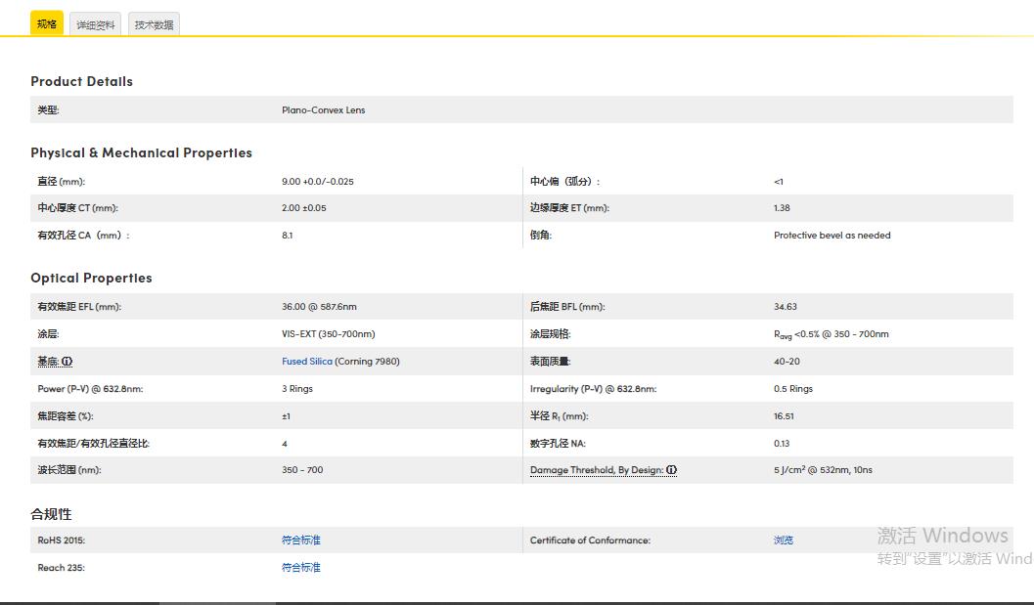This screenshot has height=605, width=1034.
Task: Open the 详细资料 tab
Action: pyautogui.click(x=96, y=24)
